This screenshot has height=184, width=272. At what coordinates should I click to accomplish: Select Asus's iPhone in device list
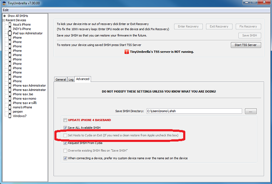[x=22, y=25]
